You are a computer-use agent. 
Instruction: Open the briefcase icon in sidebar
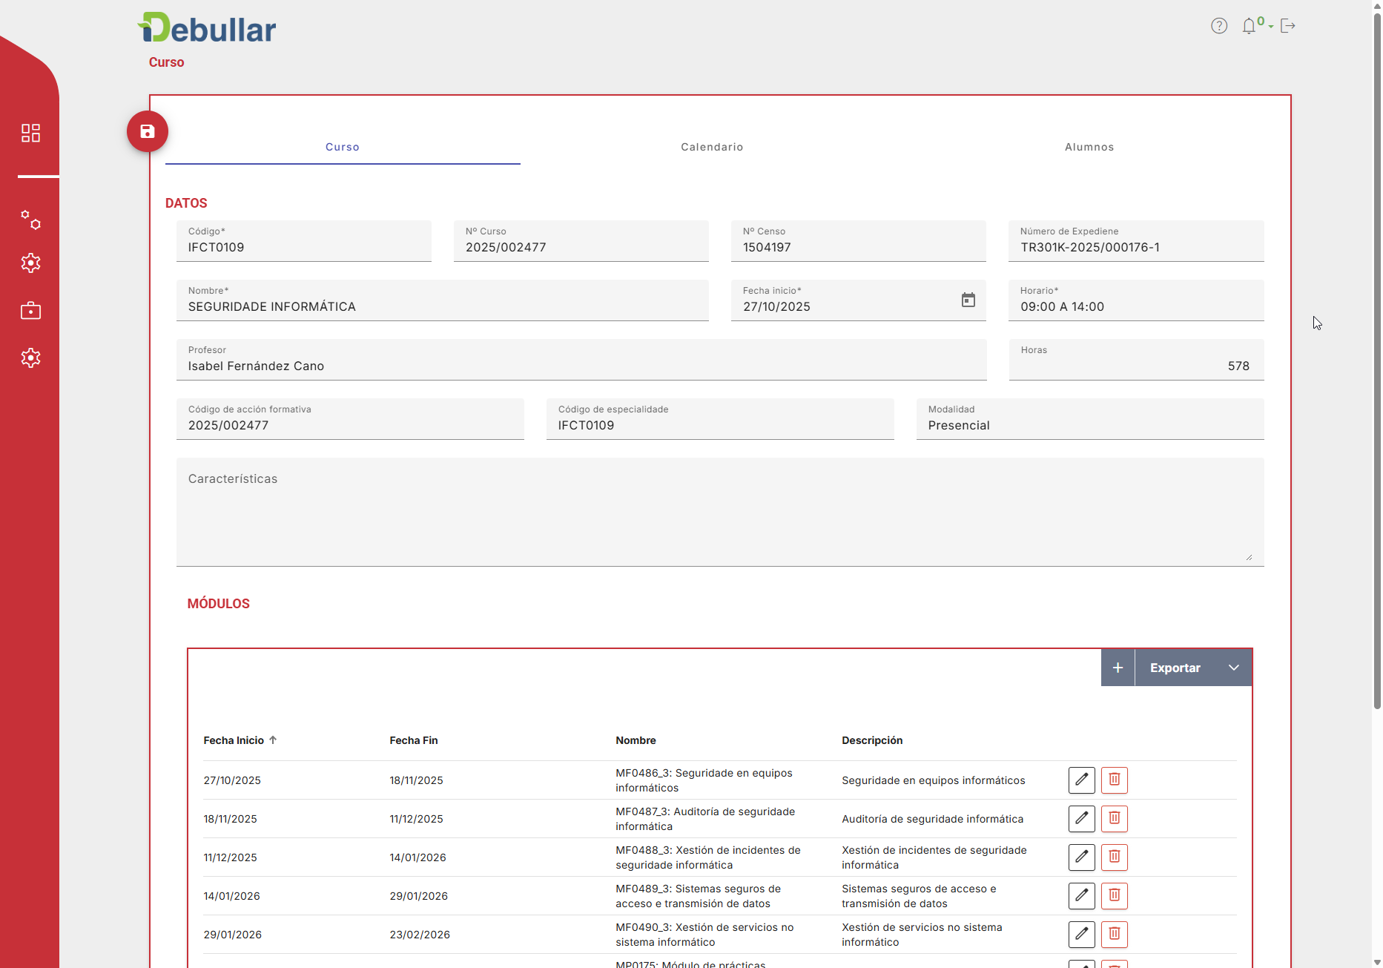[30, 310]
